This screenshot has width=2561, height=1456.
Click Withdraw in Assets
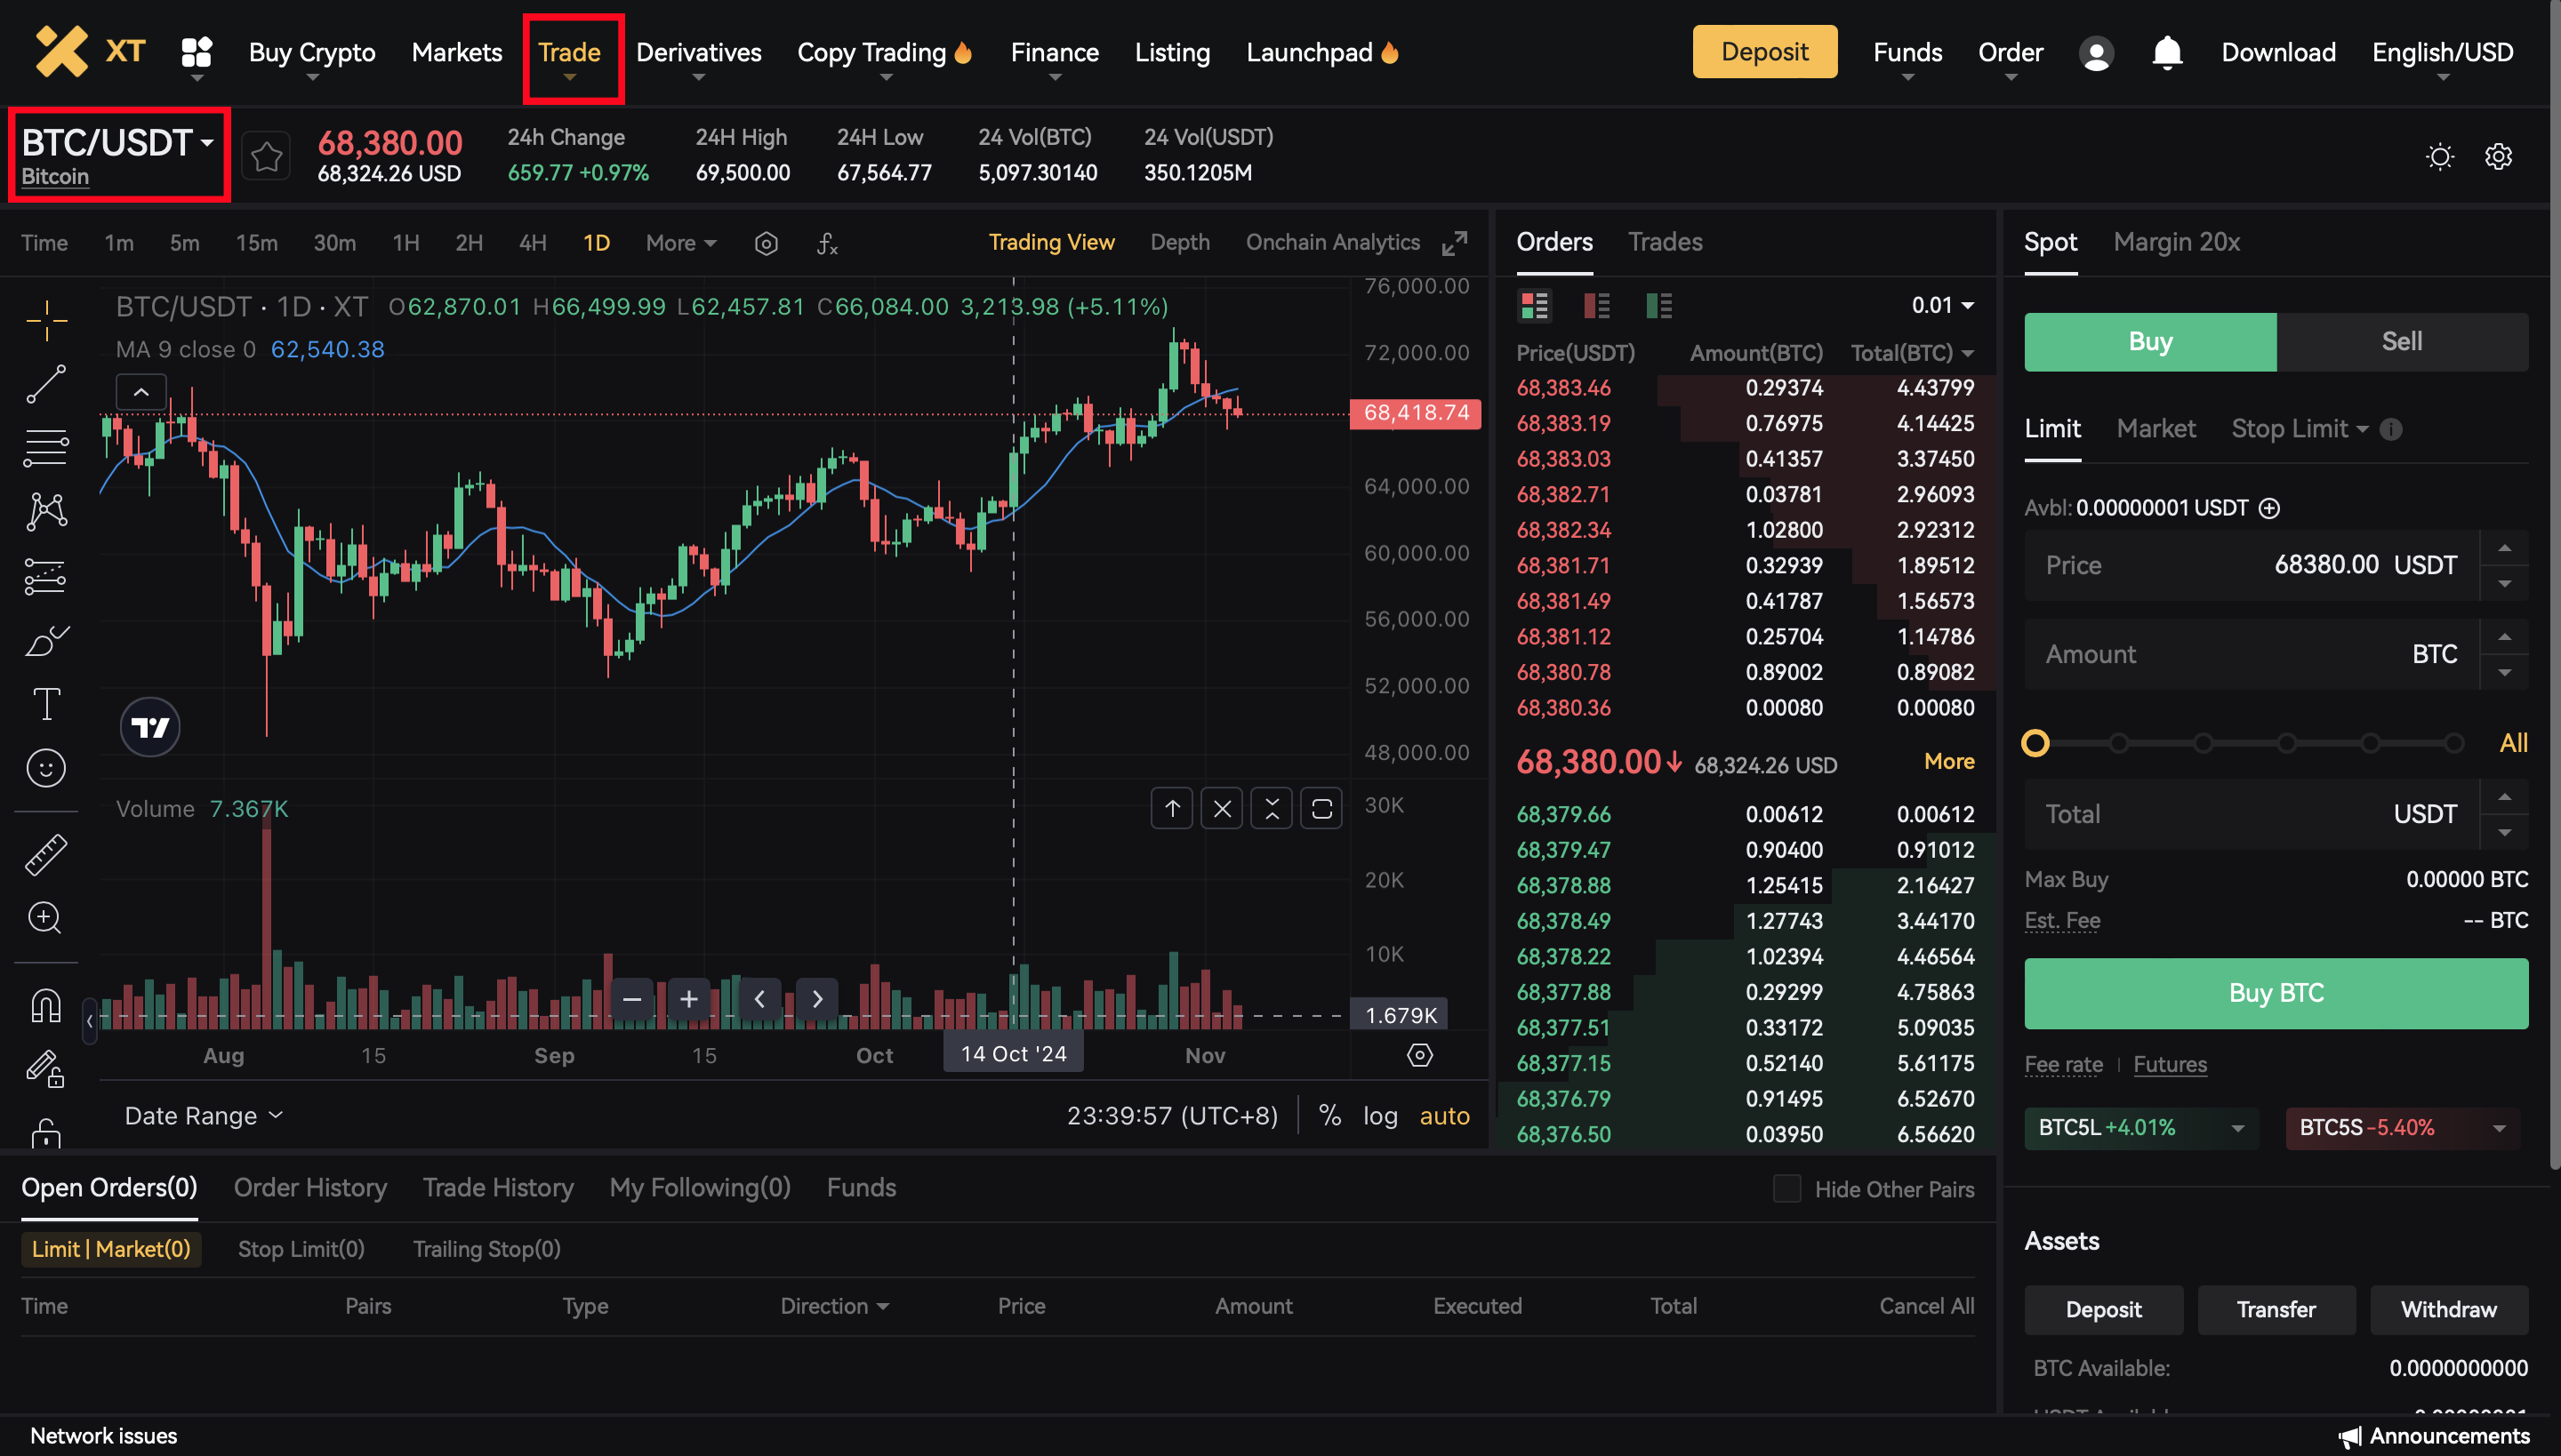coord(2448,1309)
